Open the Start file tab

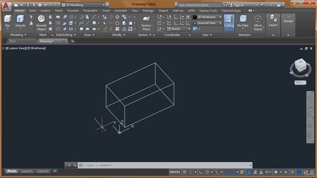coord(12,41)
